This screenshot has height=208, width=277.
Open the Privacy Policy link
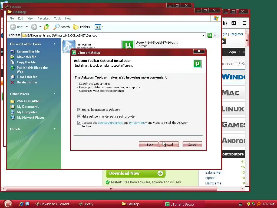click(138, 123)
